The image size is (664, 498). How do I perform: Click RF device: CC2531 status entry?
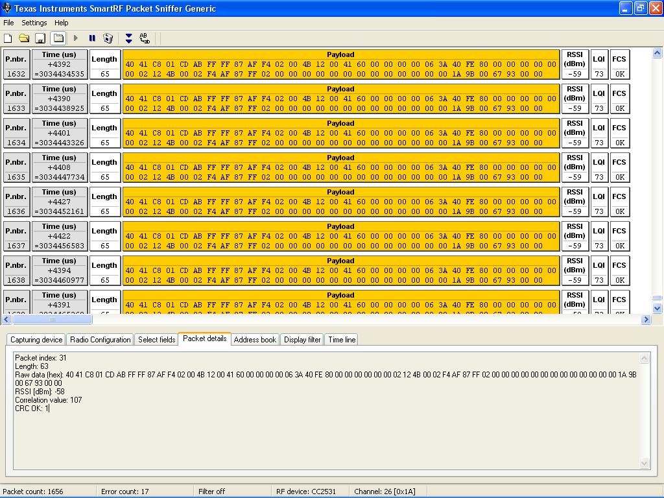[306, 492]
